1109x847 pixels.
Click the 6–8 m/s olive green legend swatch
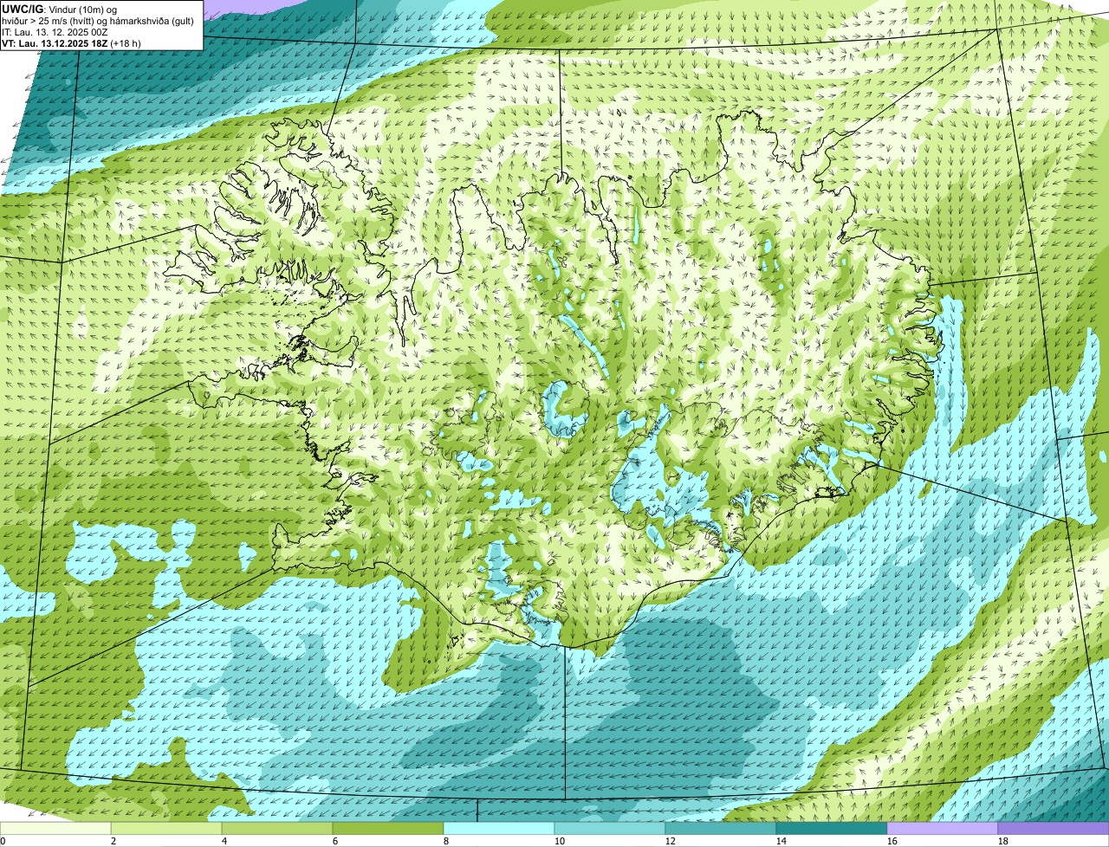coord(388,828)
